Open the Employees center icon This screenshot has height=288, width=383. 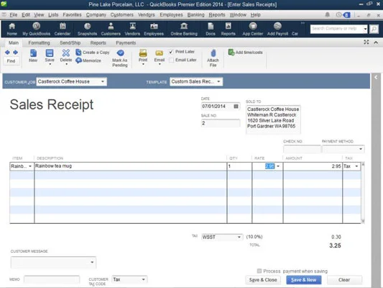point(154,29)
